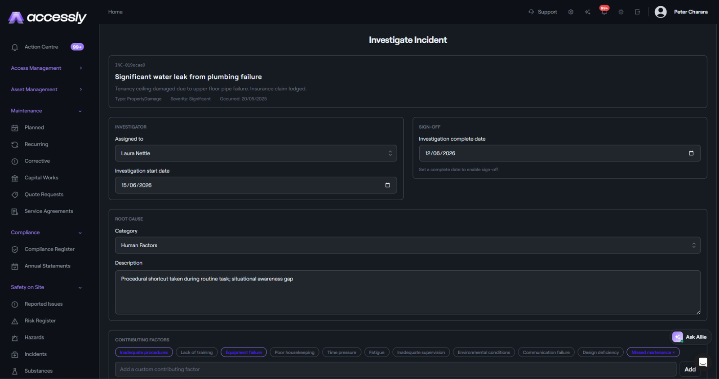The width and height of the screenshot is (719, 379).
Task: Open the chat widget bubble
Action: 703,362
